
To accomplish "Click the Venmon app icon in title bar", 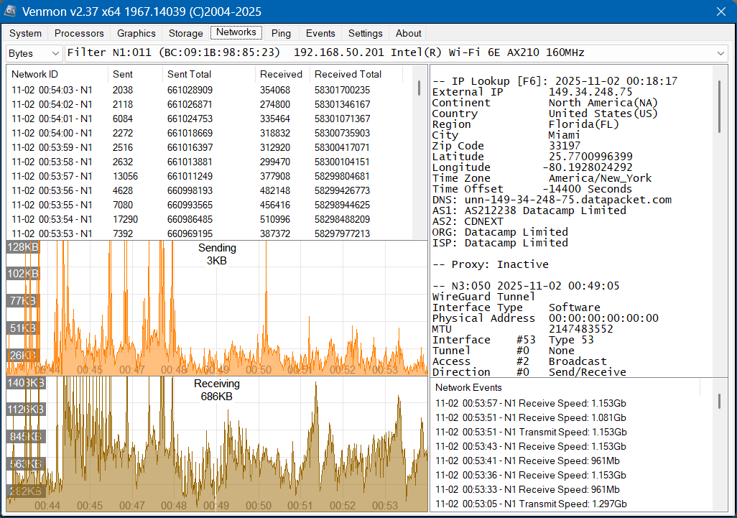I will [x=11, y=11].
